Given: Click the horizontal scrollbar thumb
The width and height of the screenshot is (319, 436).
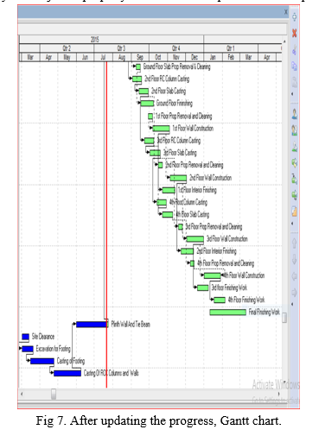Looking at the screenshot, I should [54, 394].
